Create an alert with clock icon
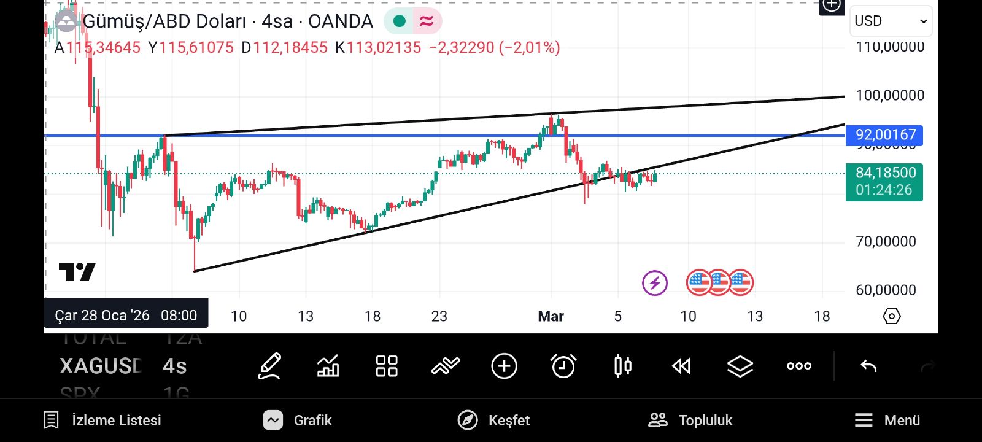 pyautogui.click(x=563, y=366)
